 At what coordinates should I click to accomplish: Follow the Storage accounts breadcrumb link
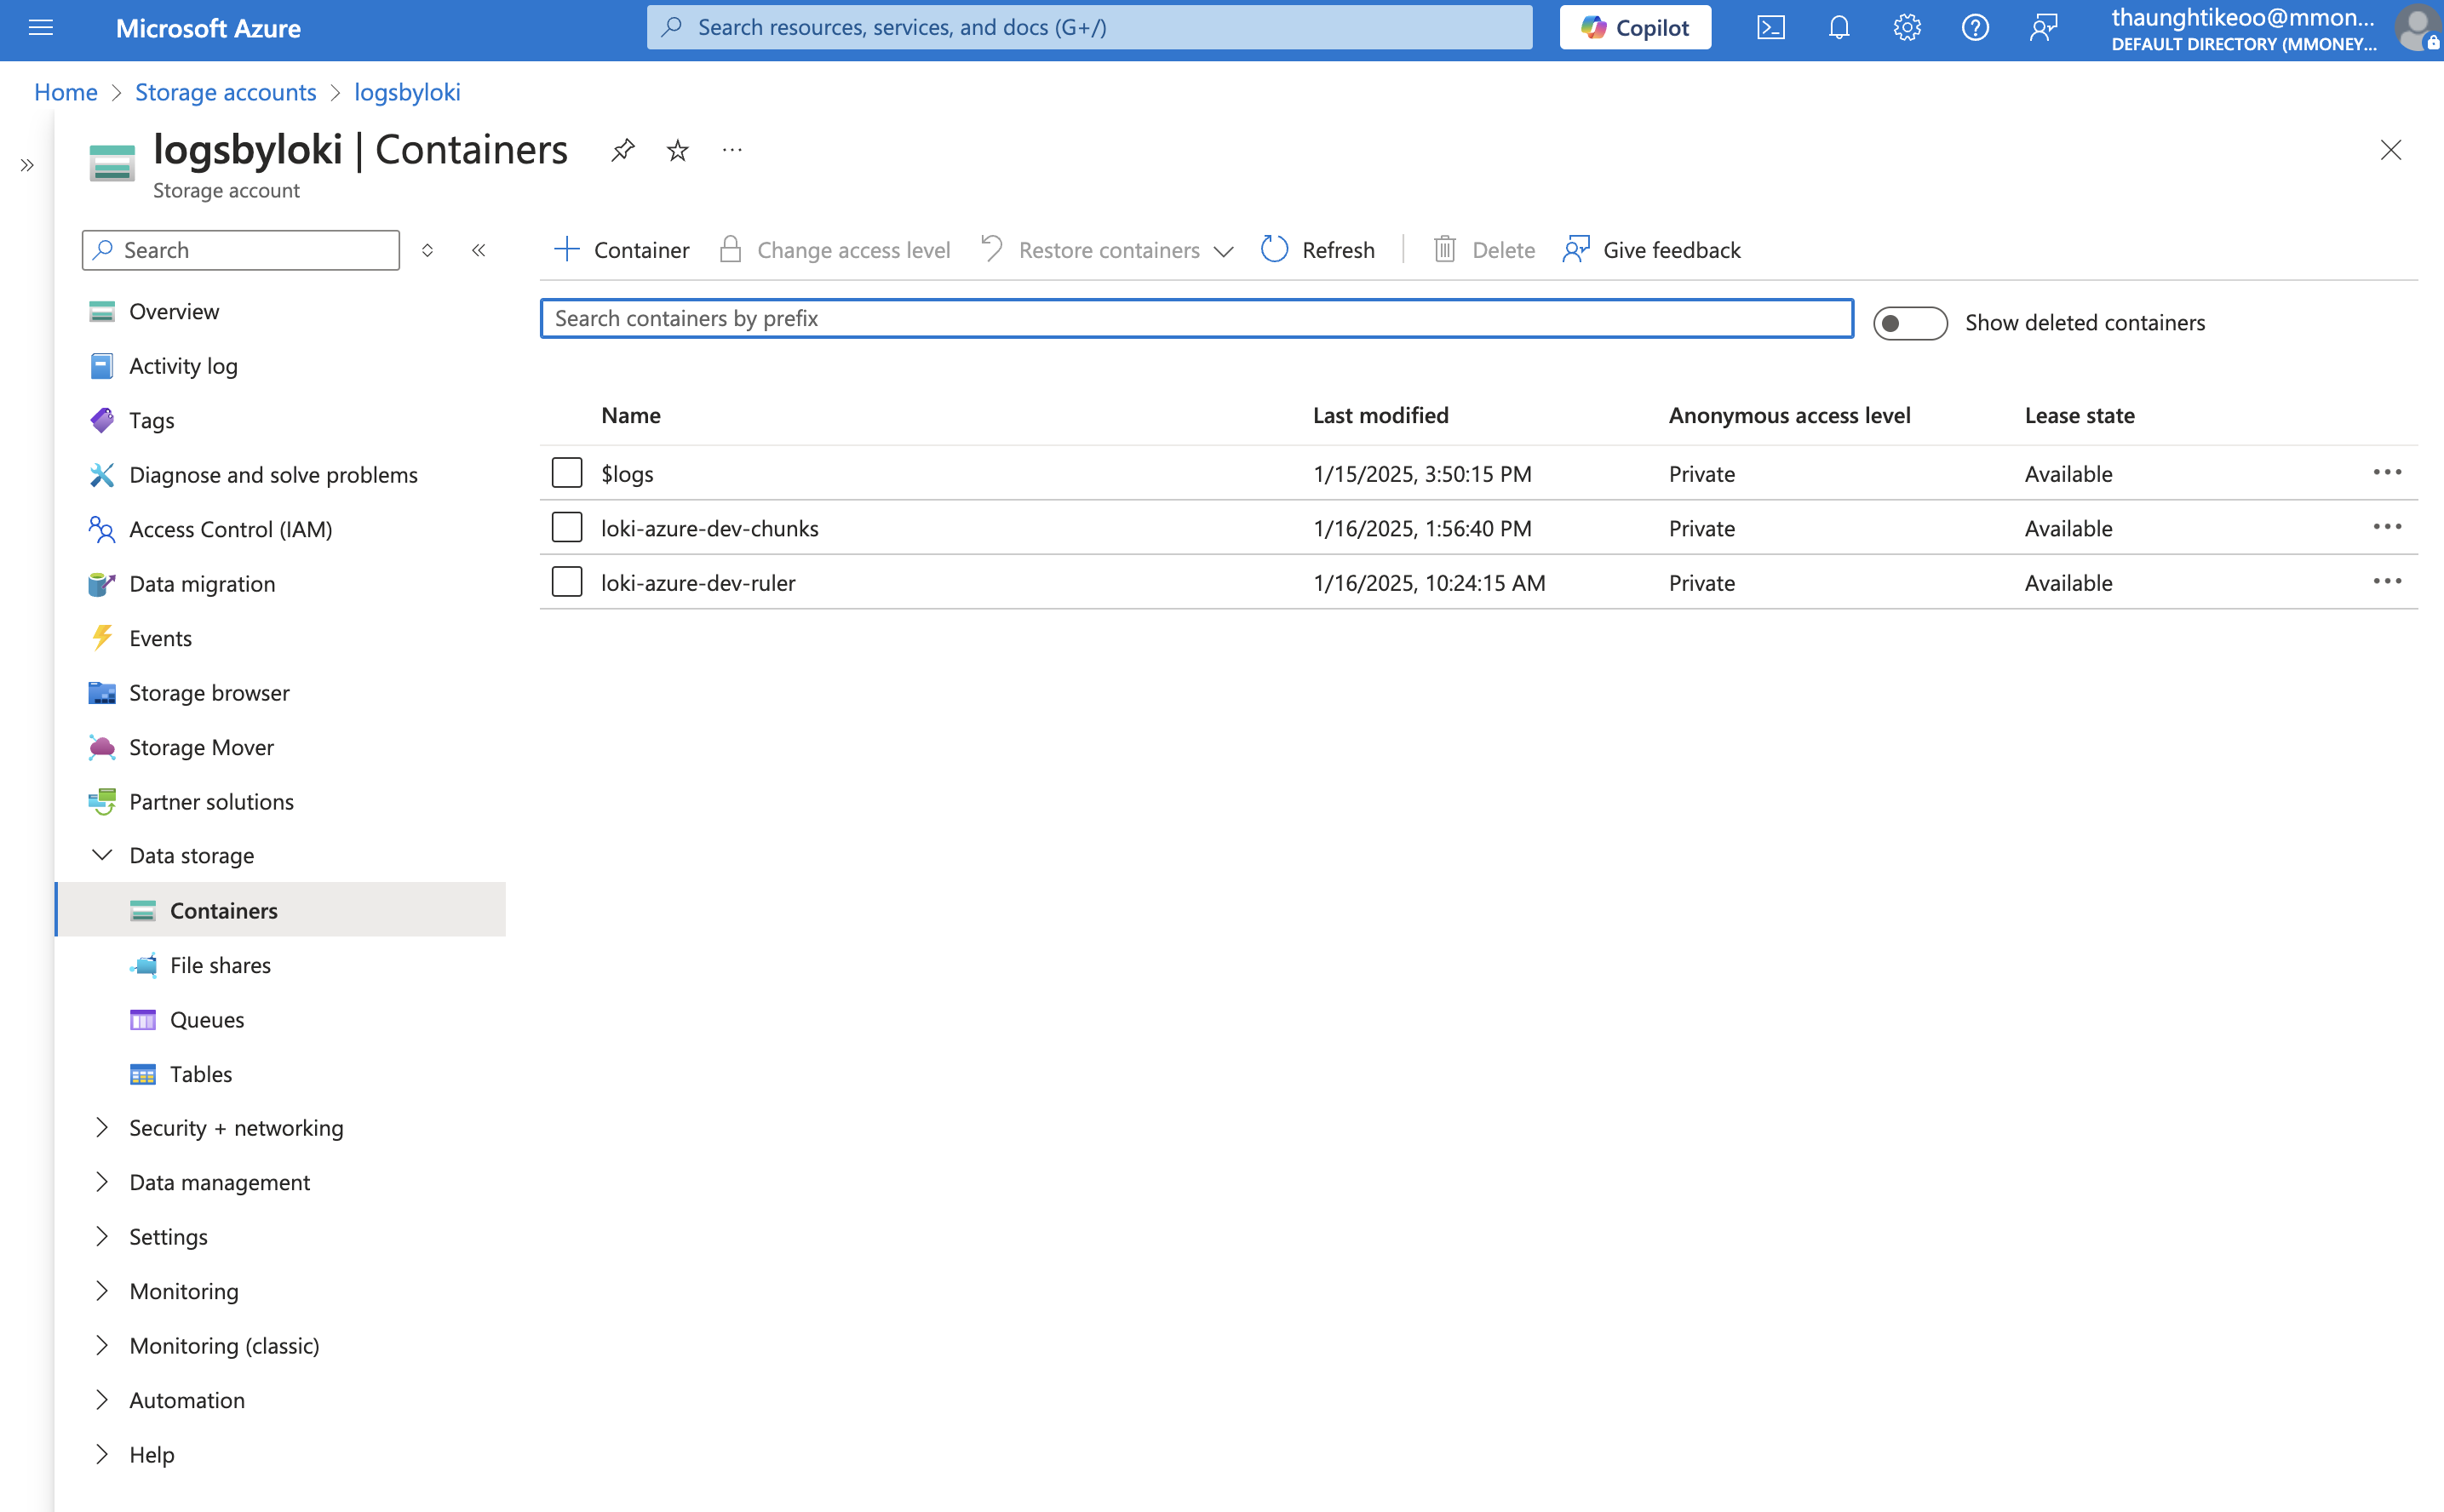tap(225, 92)
